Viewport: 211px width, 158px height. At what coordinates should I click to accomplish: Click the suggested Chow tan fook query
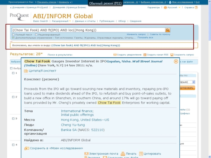pos(85,45)
